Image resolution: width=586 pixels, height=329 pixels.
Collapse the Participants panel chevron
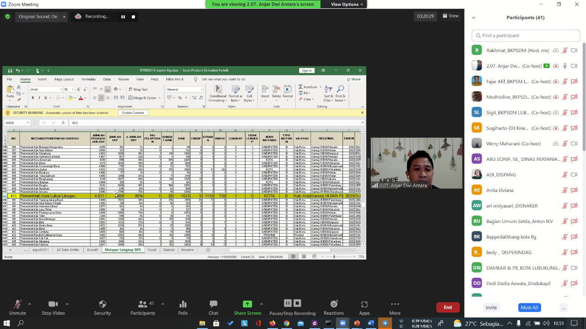(473, 18)
